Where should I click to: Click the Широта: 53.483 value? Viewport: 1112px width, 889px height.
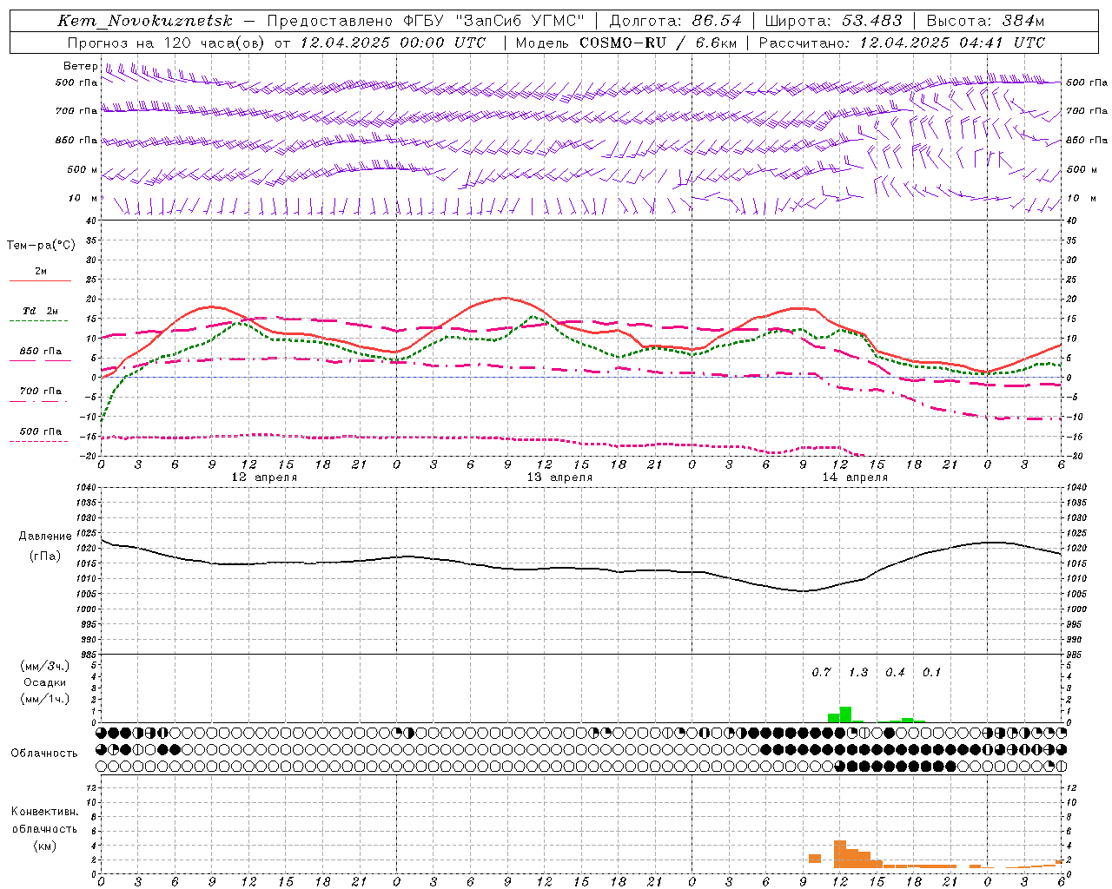pos(834,21)
